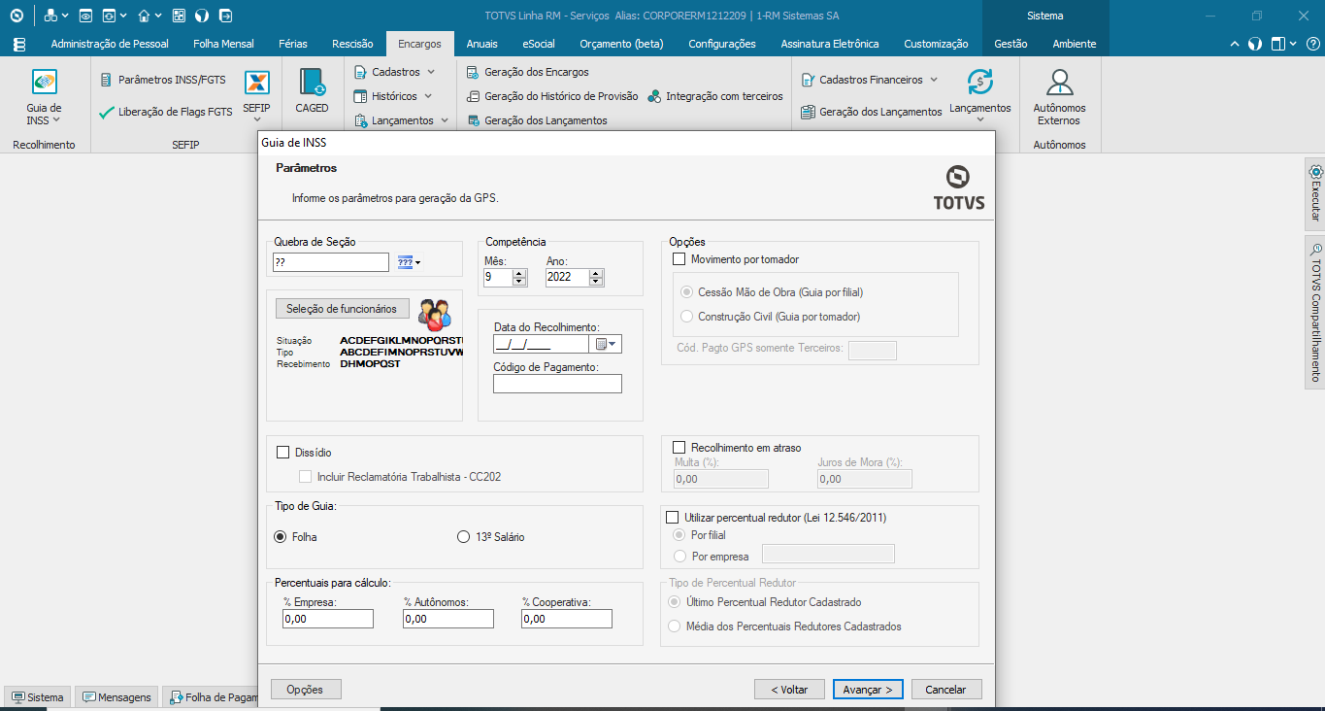This screenshot has height=711, width=1325.
Task: Open the modules icon in title bar
Action: tap(50, 16)
